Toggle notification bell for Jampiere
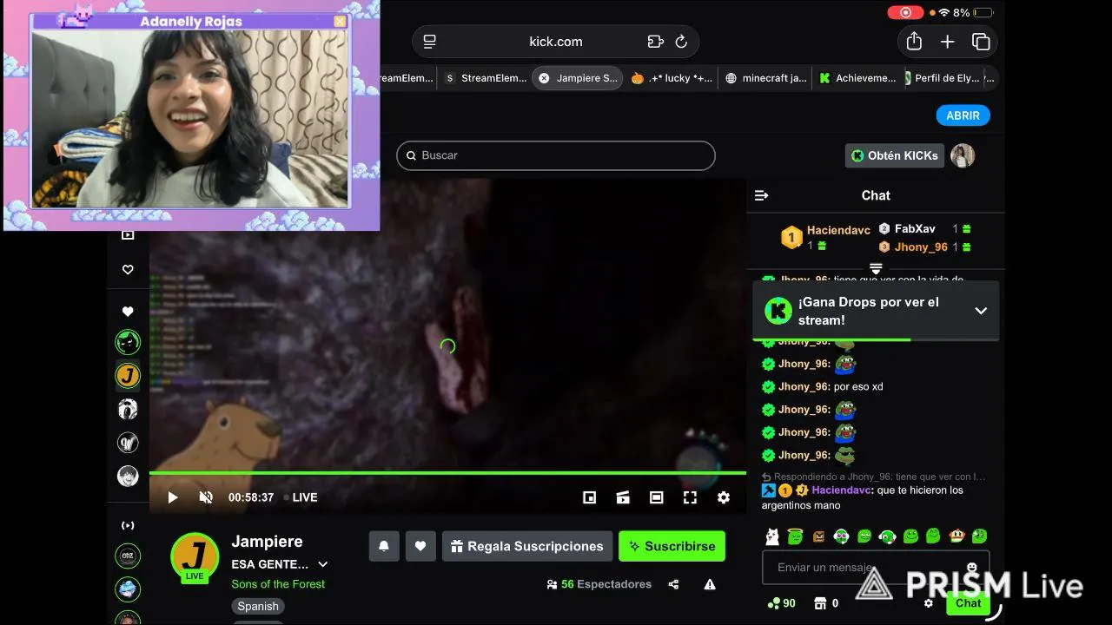 [384, 546]
